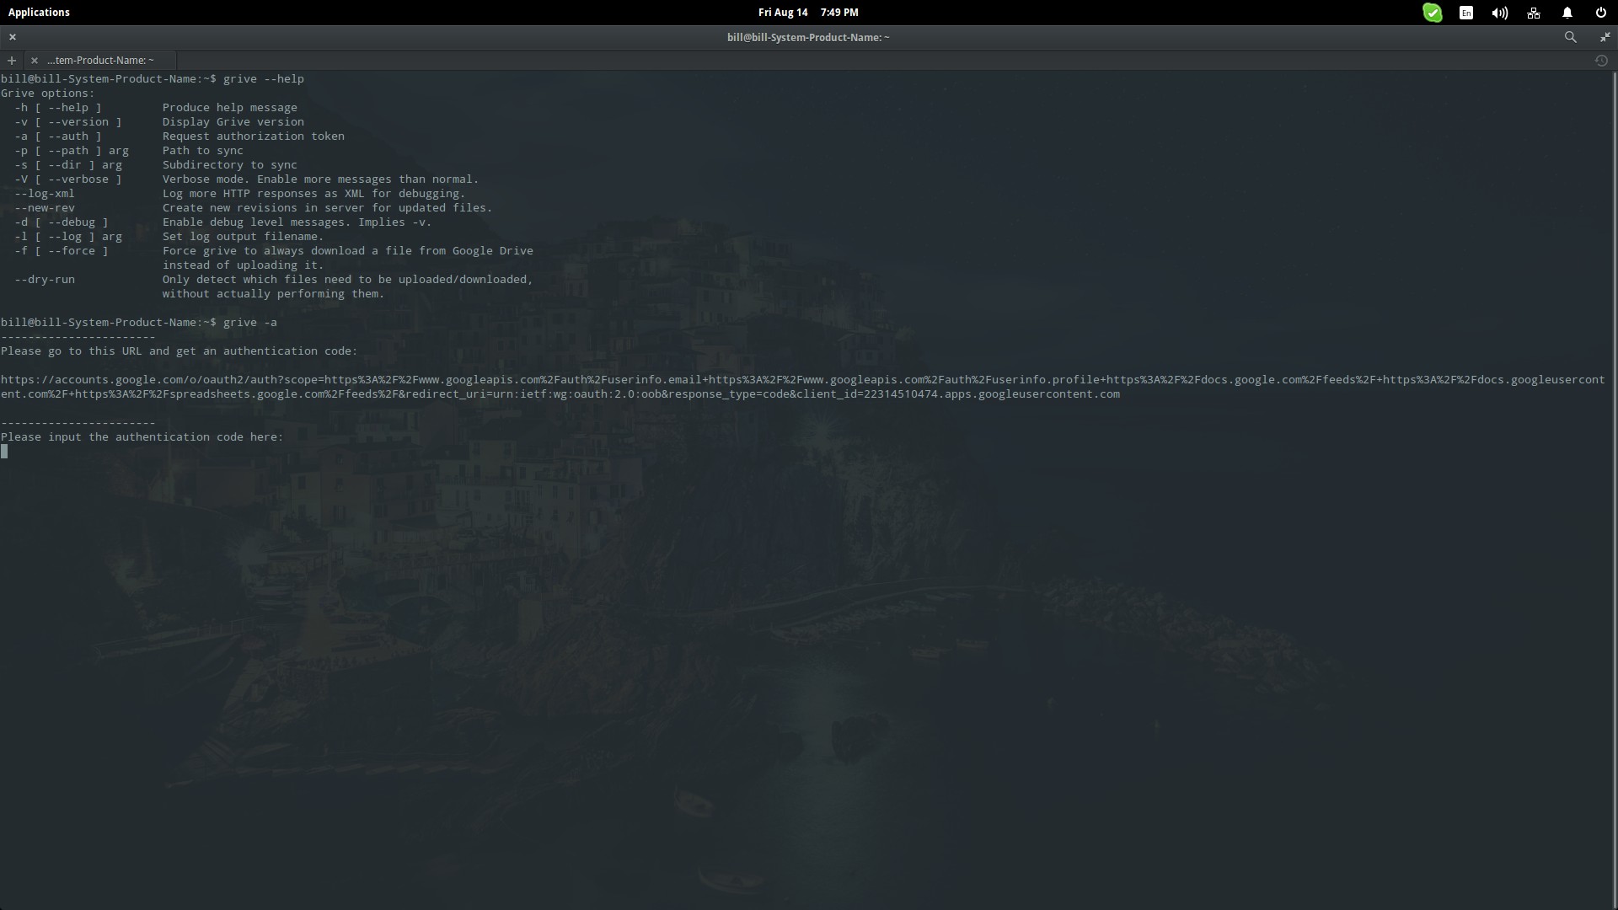
Task: Click the Google OAuth URL in terminal
Action: coord(802,387)
